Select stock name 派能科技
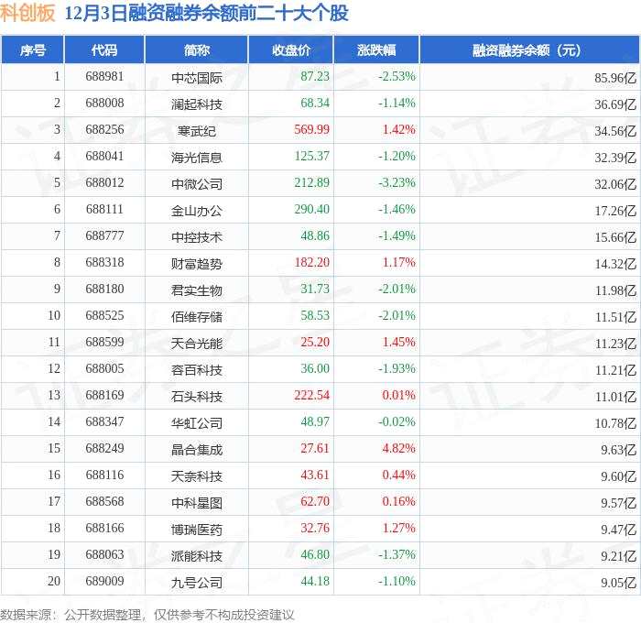 click(197, 556)
